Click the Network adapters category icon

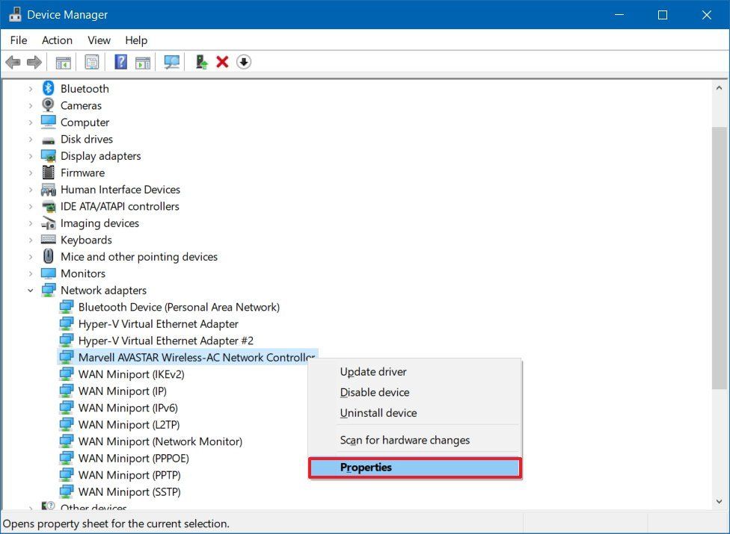[x=49, y=290]
